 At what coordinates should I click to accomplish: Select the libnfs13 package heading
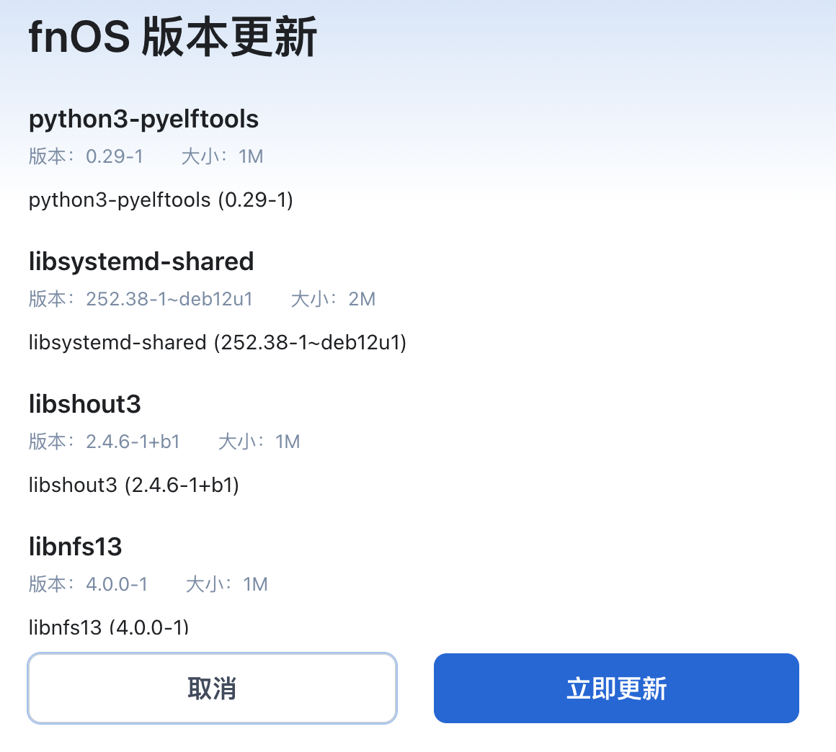tap(76, 547)
